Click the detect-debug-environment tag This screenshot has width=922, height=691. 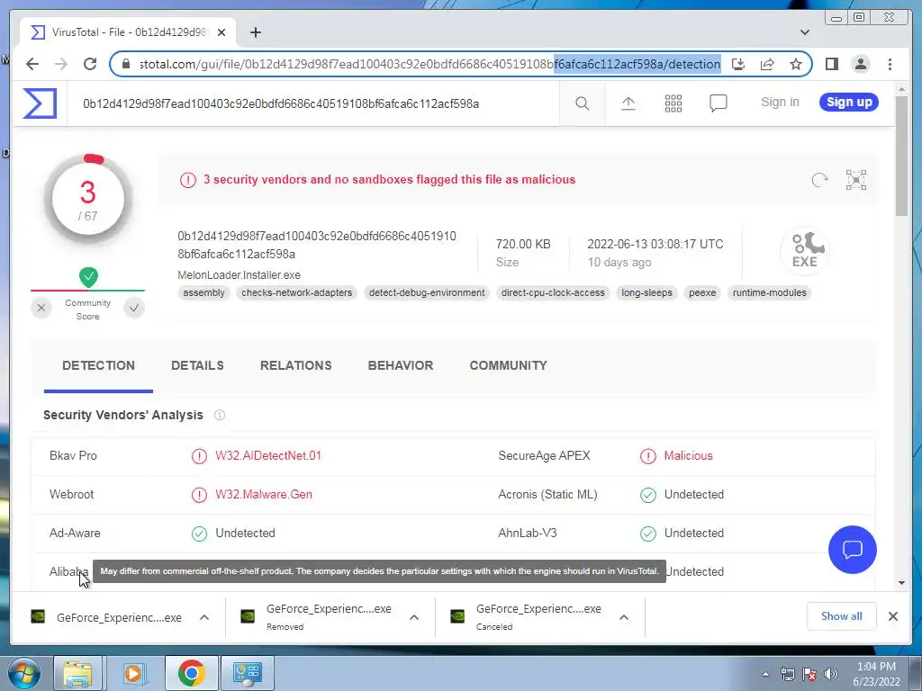point(427,292)
